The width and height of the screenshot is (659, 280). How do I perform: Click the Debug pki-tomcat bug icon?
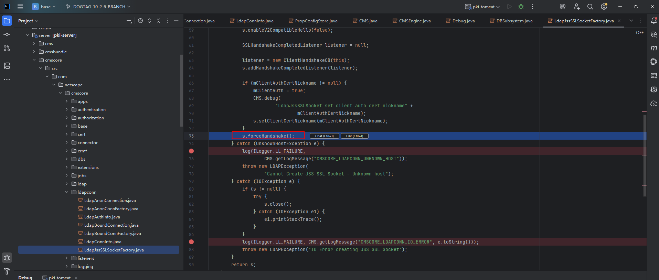click(x=521, y=7)
